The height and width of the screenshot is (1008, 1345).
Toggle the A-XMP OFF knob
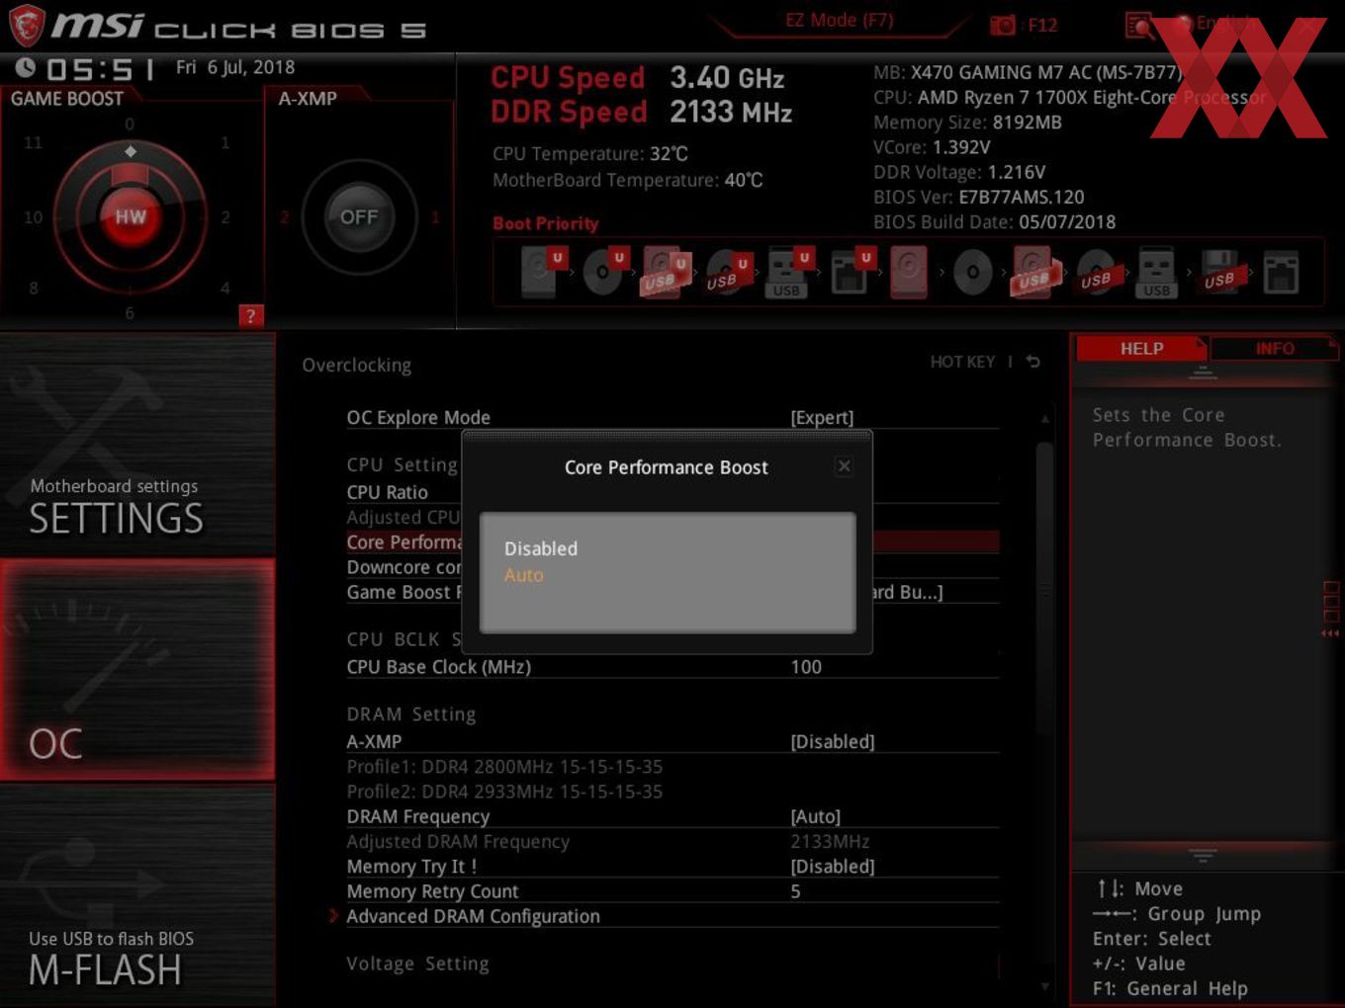click(x=359, y=216)
